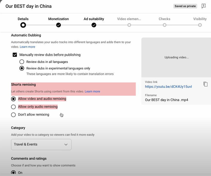
Task: Uncheck Manually review dubs before publishing
Action: pyautogui.click(x=15, y=55)
